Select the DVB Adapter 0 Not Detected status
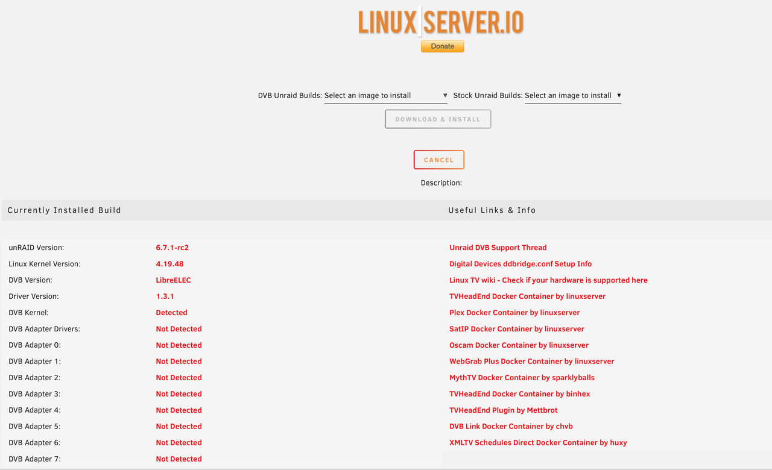772x470 pixels. coord(179,345)
